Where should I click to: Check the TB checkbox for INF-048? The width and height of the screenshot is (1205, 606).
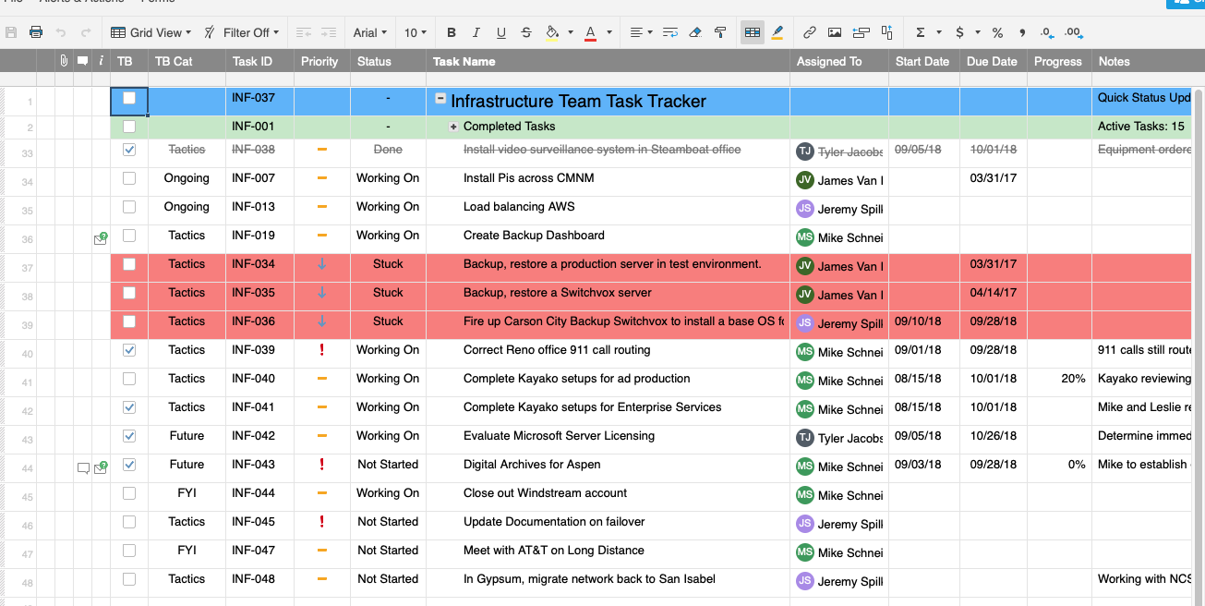click(129, 579)
